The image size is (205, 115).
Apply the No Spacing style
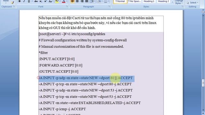135,2
